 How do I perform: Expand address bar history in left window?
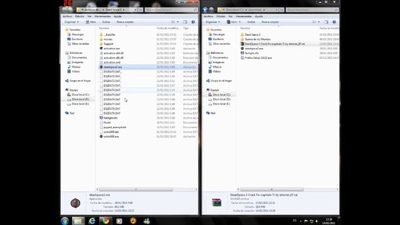(135, 10)
